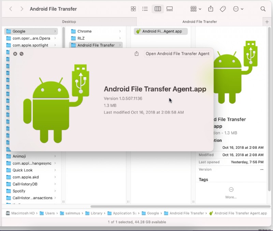Screen dimensions: 273x231
Task: Select the com.oper...are.Opera folder
Action: coord(31,38)
